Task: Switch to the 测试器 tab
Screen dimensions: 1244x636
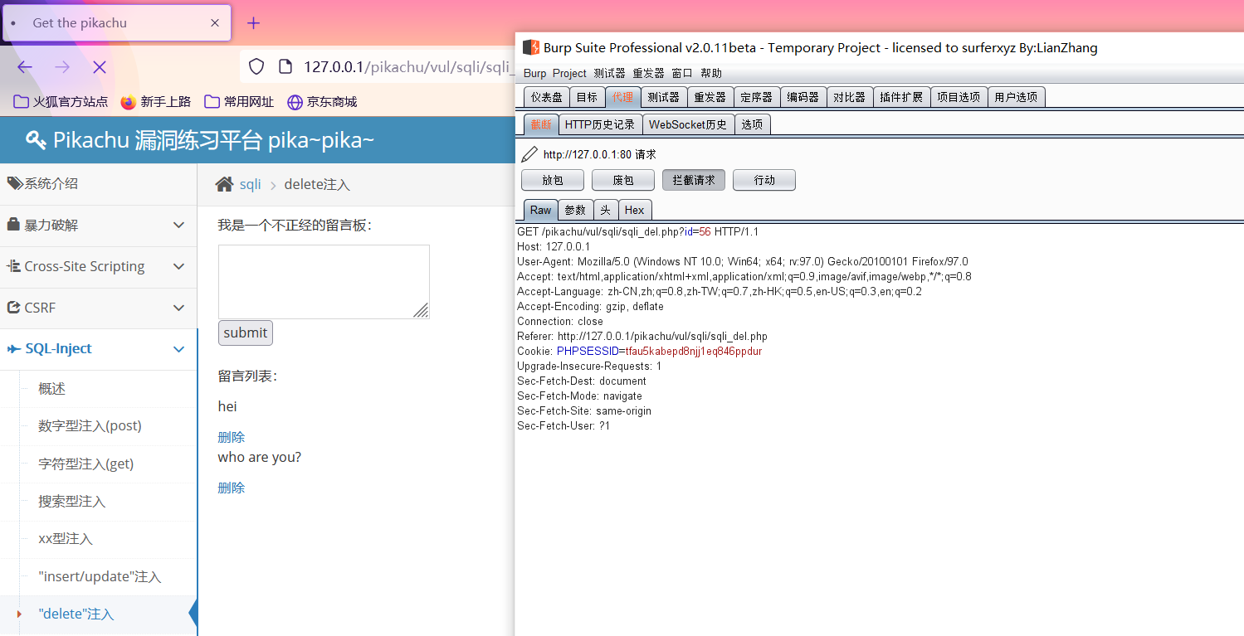Action: tap(664, 97)
